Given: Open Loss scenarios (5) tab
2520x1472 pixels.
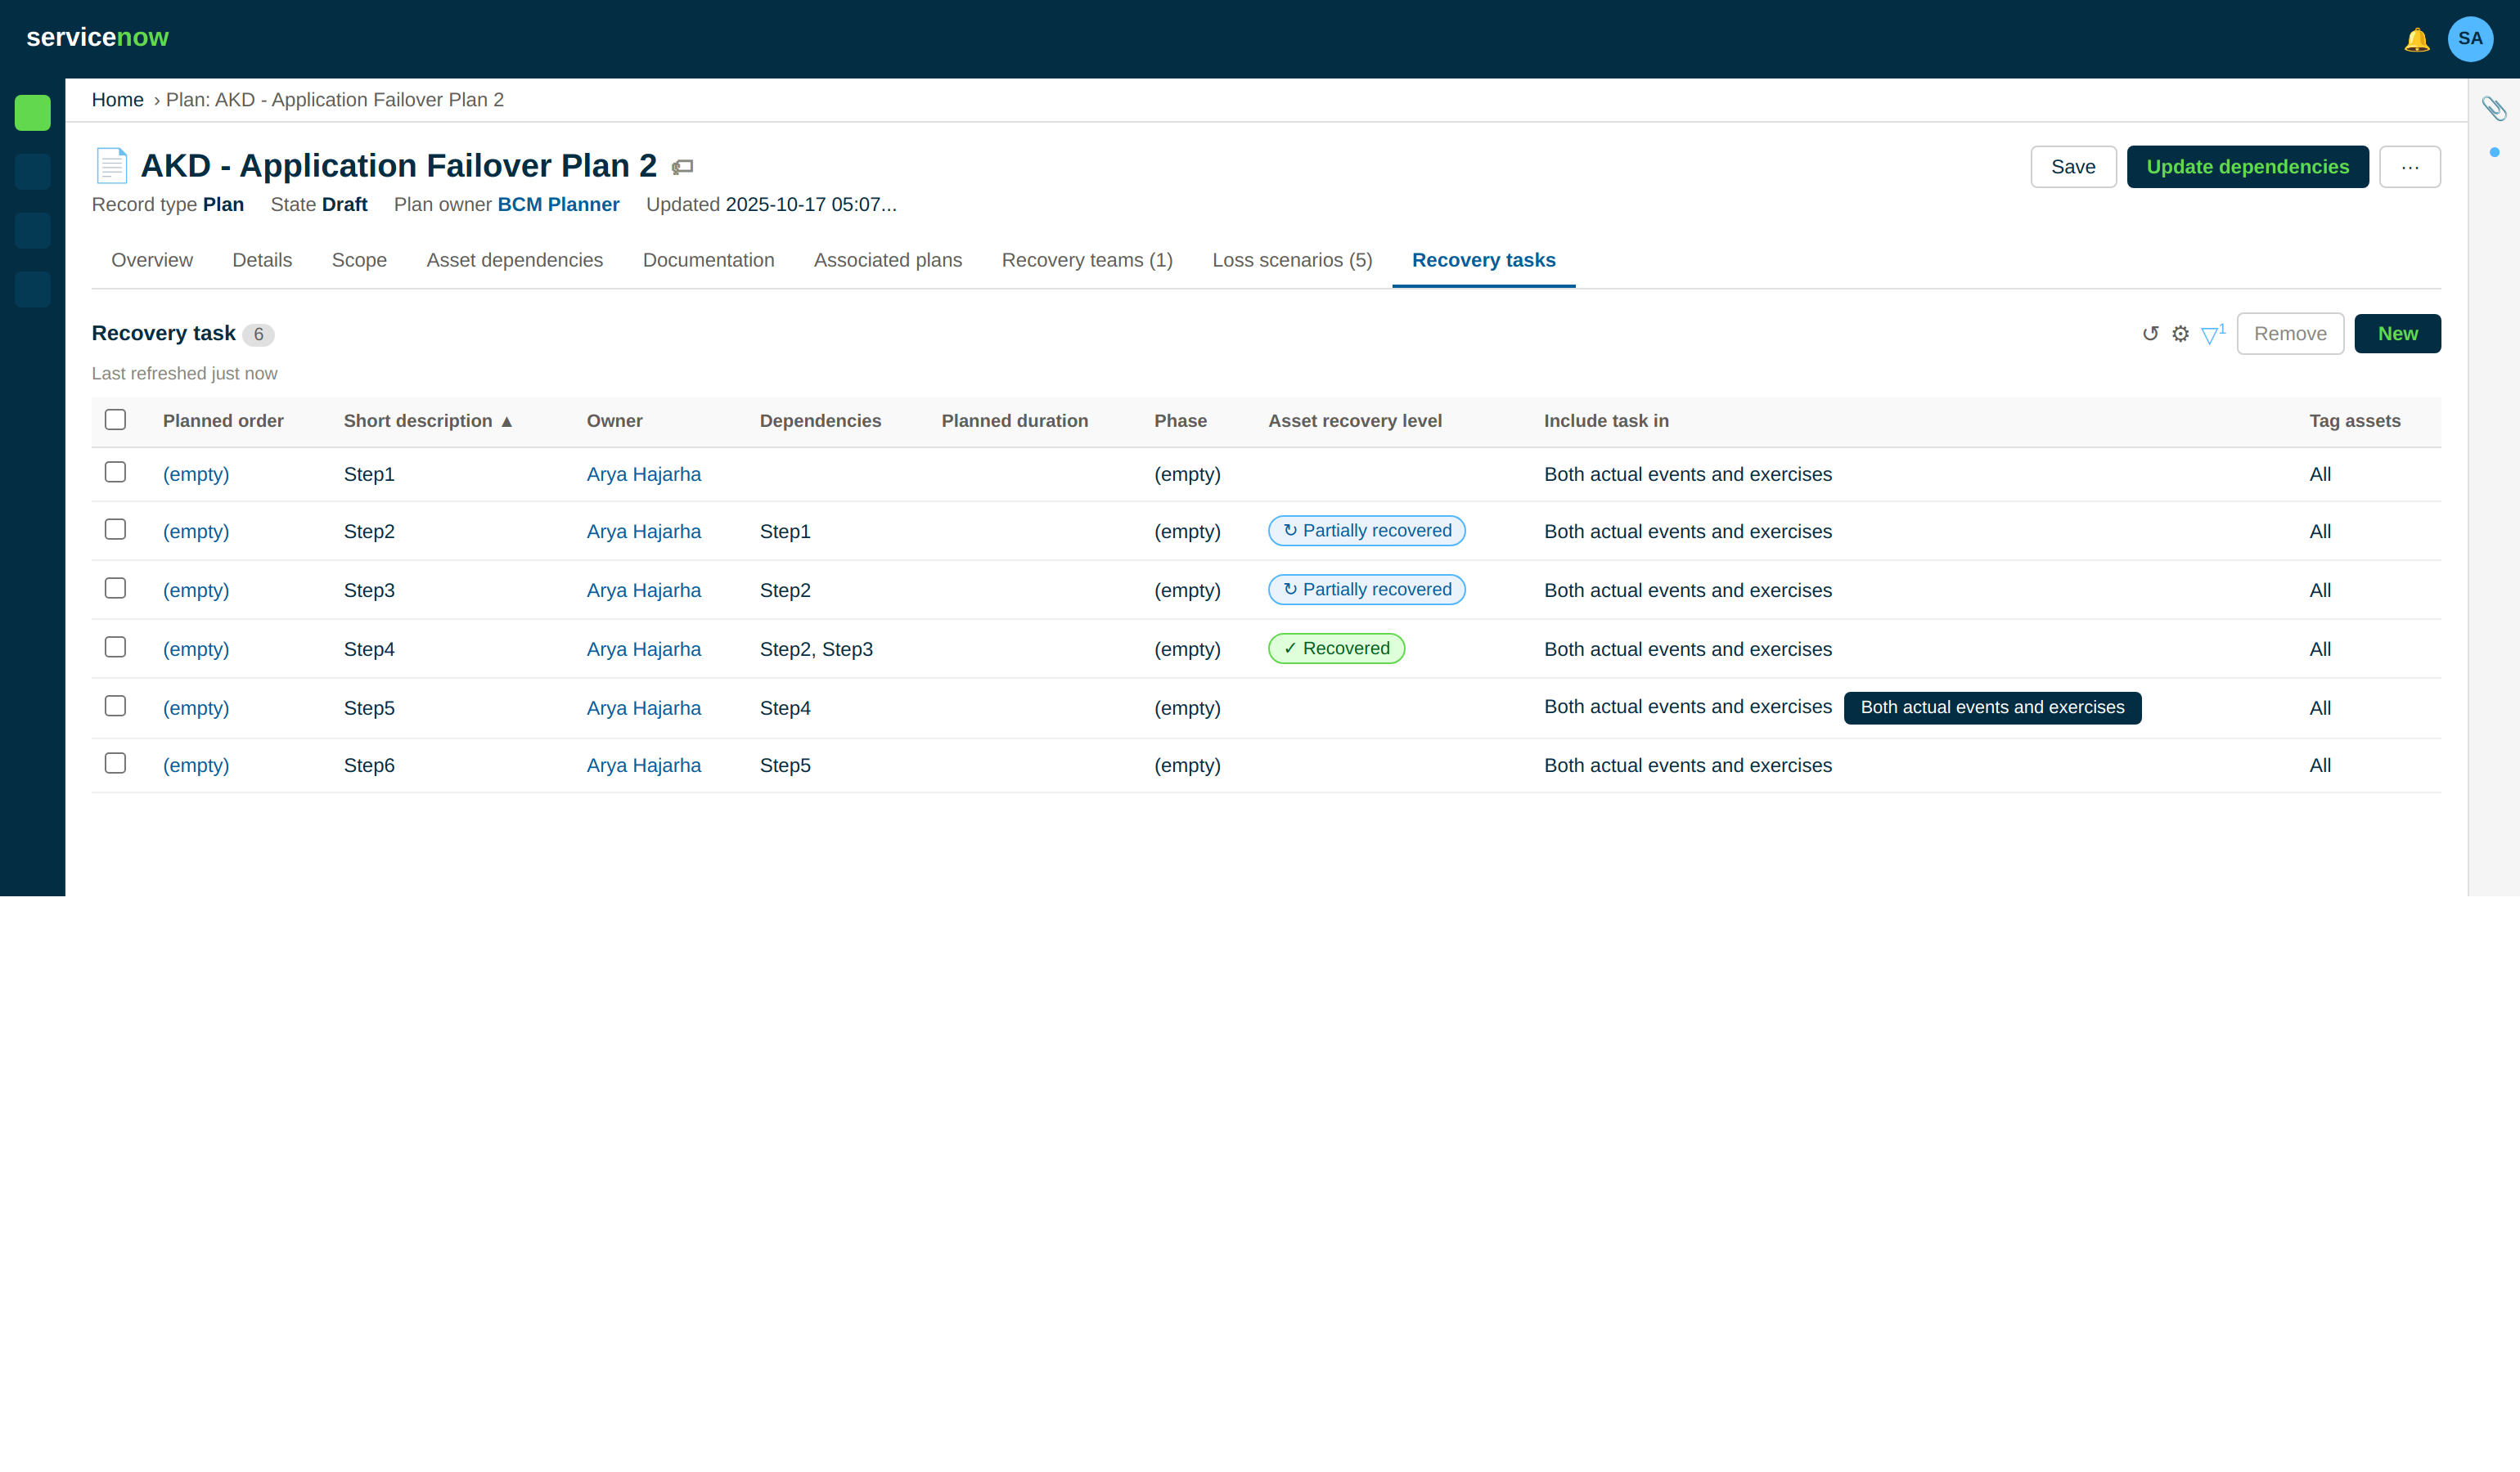Looking at the screenshot, I should [x=1292, y=260].
